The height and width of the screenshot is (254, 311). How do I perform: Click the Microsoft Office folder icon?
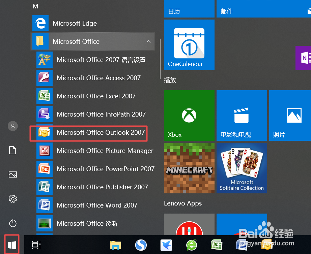pyautogui.click(x=40, y=41)
